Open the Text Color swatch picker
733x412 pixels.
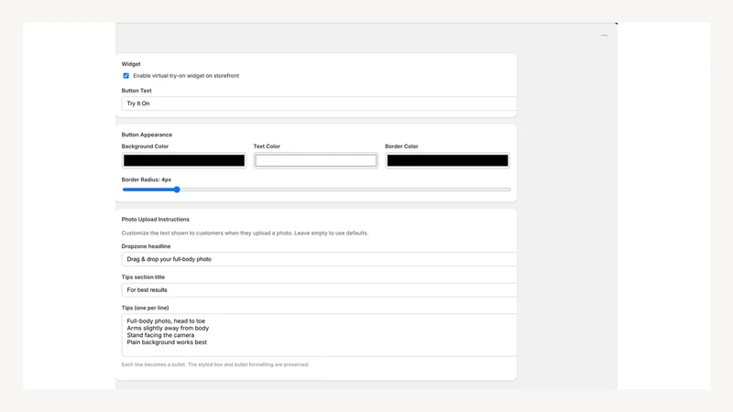coord(315,161)
